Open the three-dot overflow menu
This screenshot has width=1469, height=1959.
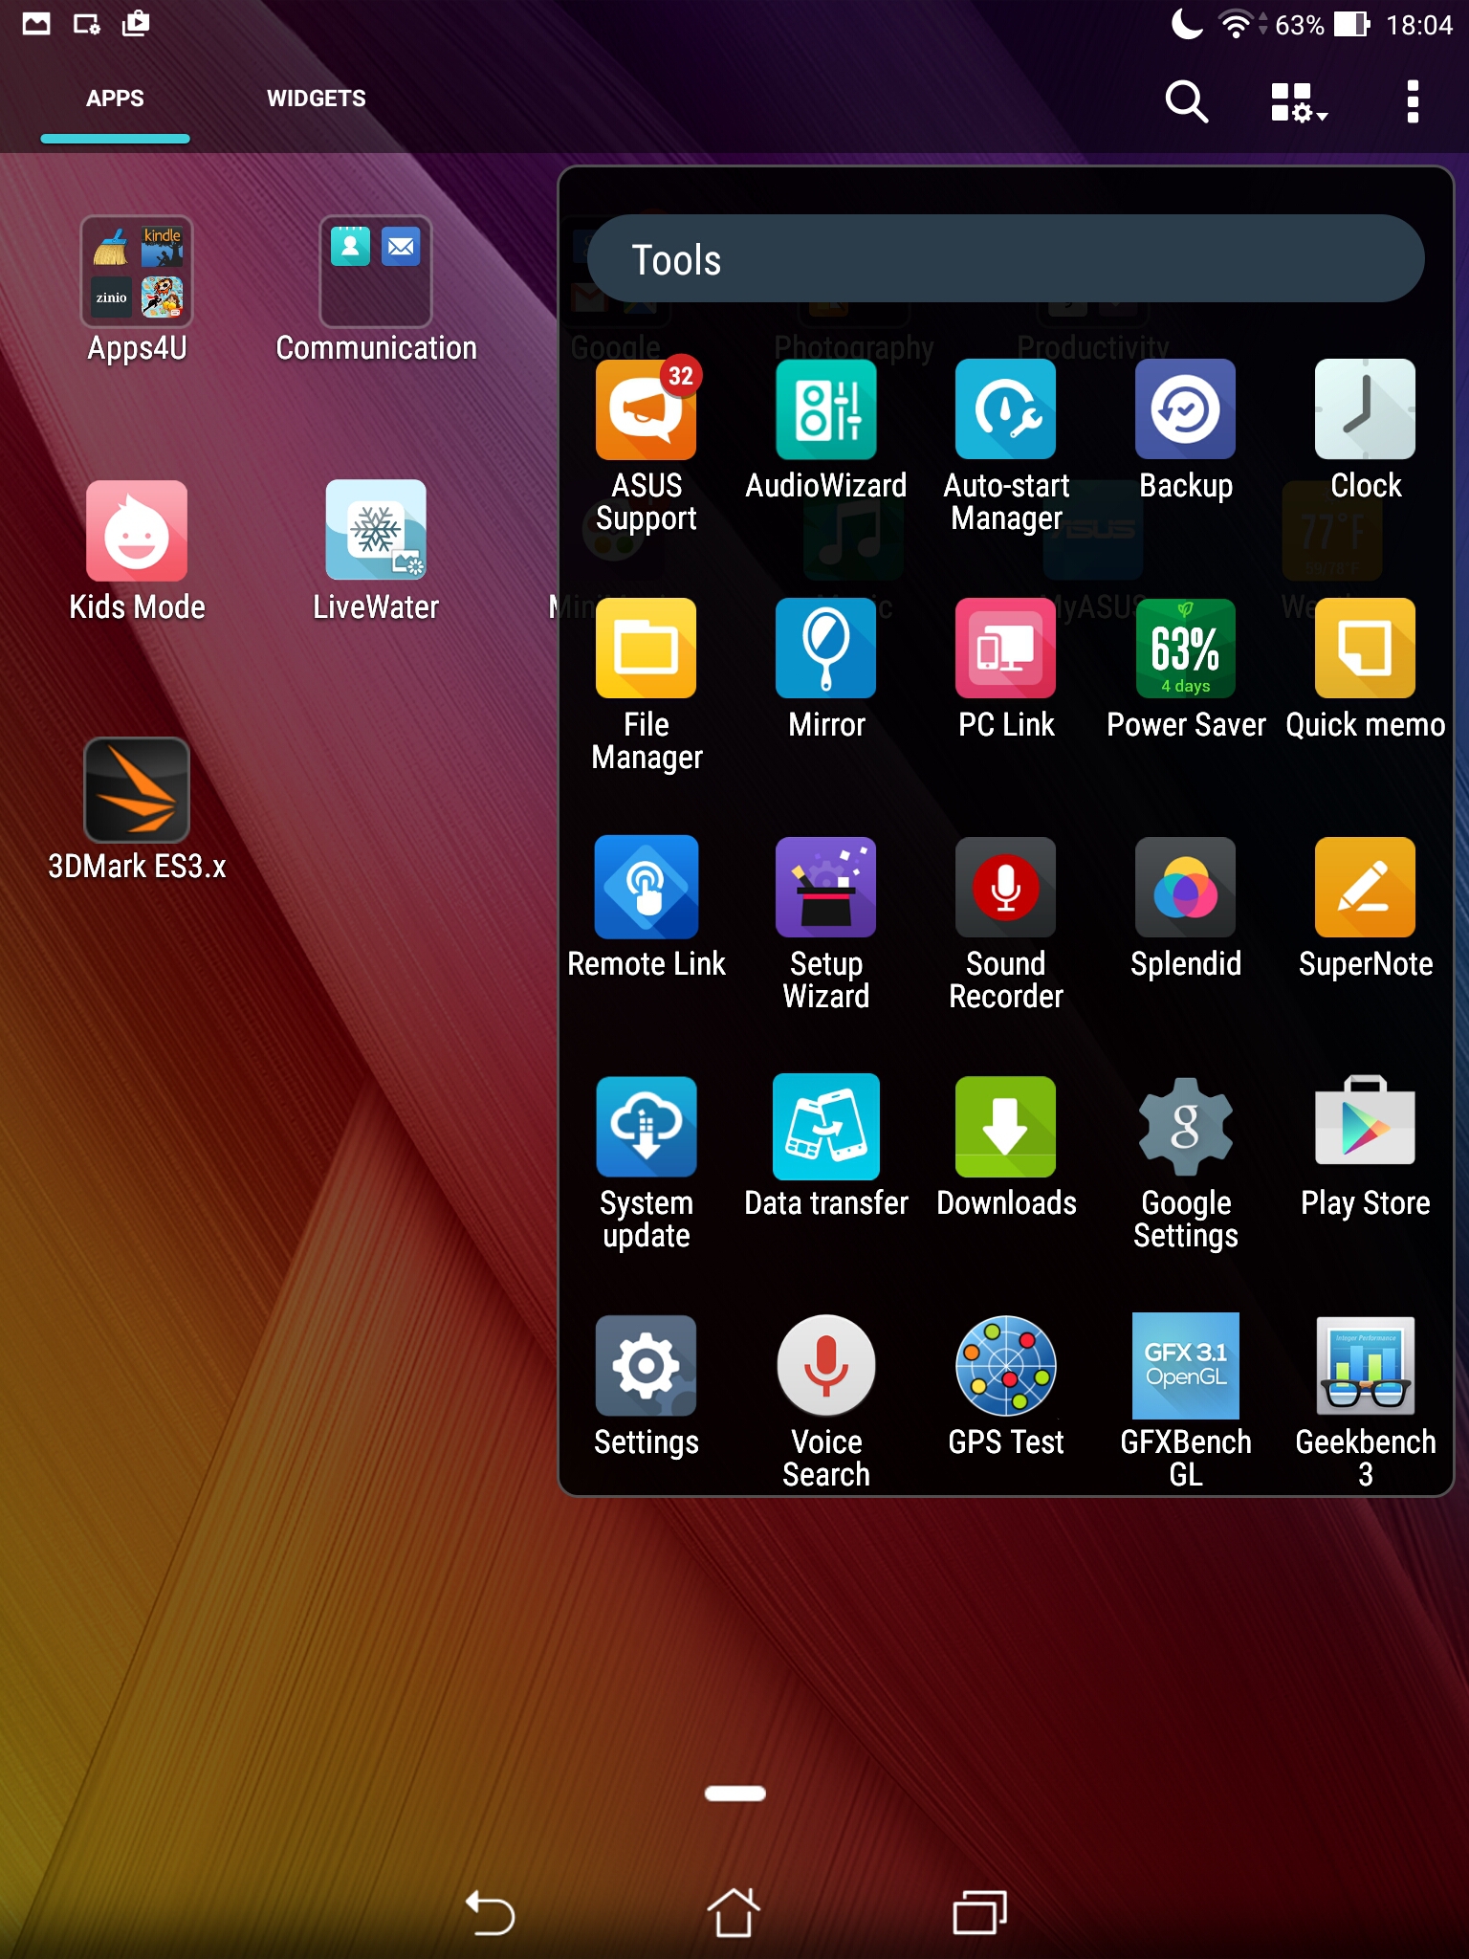[x=1413, y=101]
